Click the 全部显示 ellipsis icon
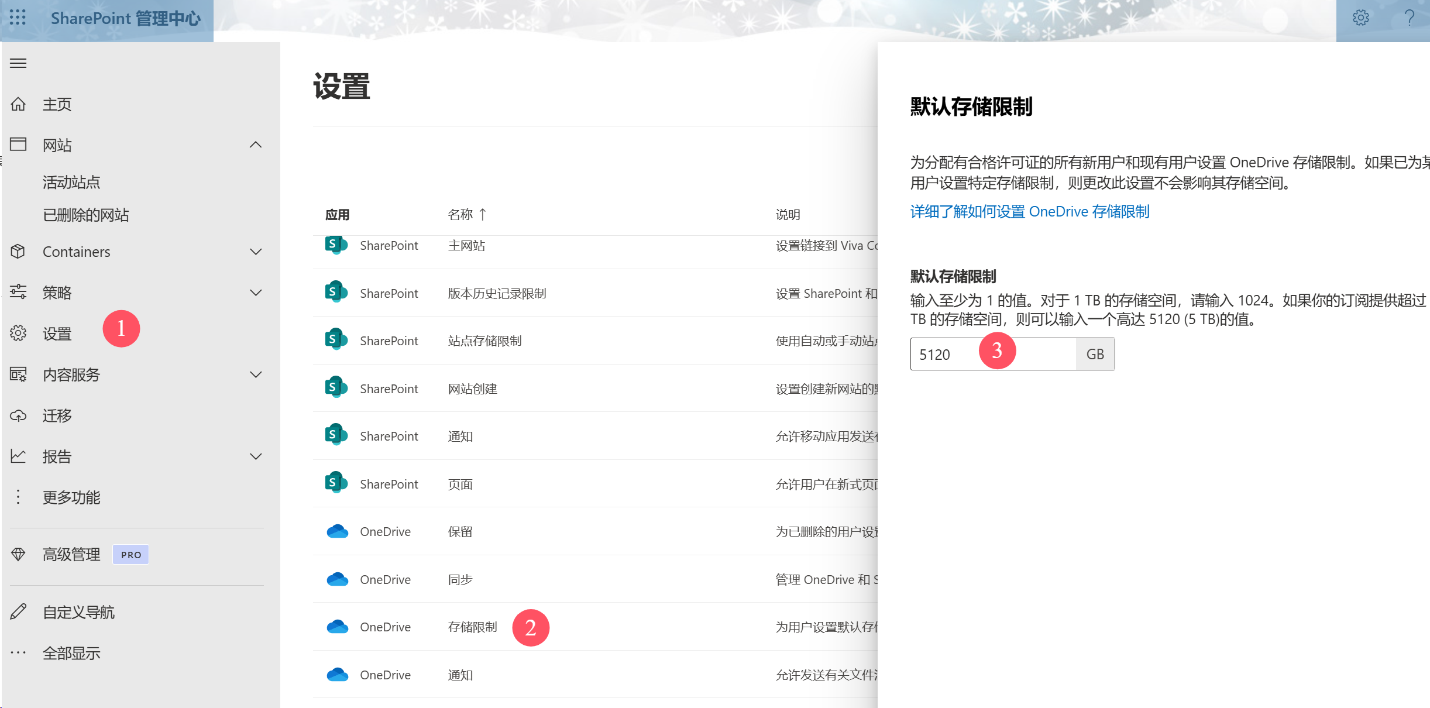 click(18, 653)
